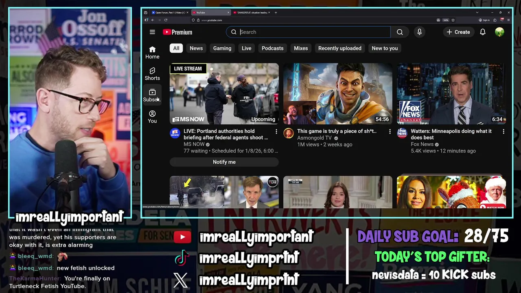Select the All filter chip

[x=176, y=48]
